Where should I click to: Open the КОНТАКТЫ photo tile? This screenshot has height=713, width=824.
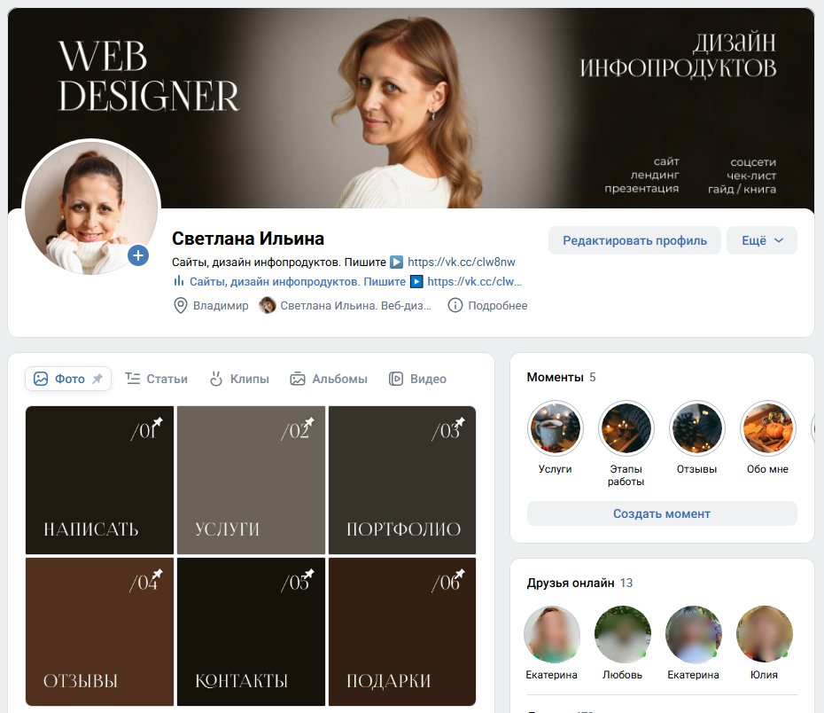251,631
